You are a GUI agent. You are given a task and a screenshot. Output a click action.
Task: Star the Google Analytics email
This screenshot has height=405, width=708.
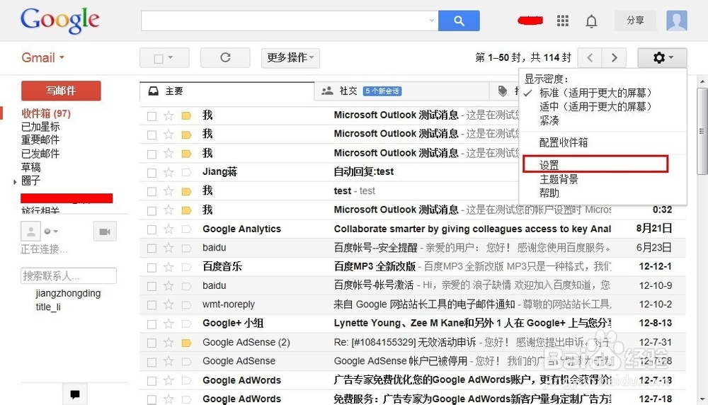click(169, 229)
